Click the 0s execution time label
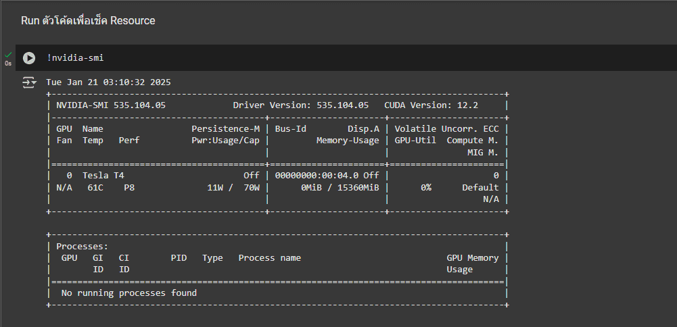The width and height of the screenshot is (677, 327). pyautogui.click(x=8, y=63)
